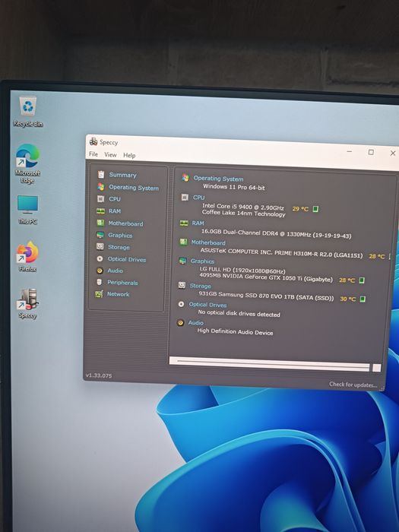Launch the Microsoft Edge desktop shortcut
The height and width of the screenshot is (532, 399).
coord(27,163)
